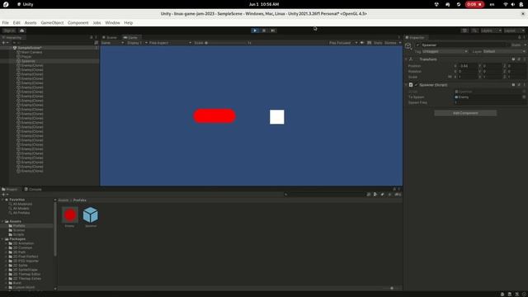Screen dimensions: 528x297
Task: Open the Jobs menu
Action: (97, 23)
